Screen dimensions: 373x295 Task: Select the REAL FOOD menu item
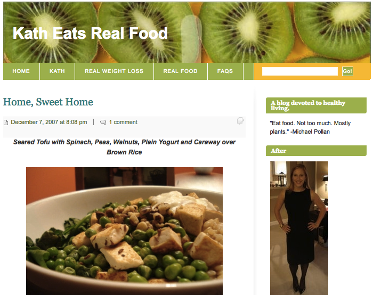(x=181, y=71)
